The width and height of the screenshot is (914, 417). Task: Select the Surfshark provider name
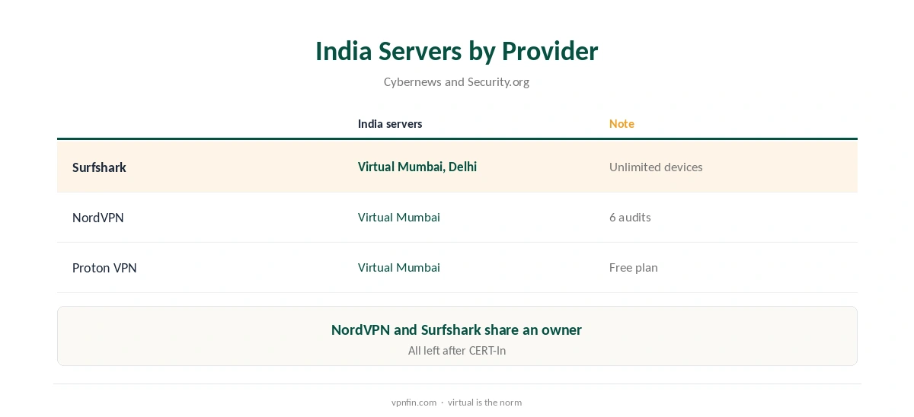click(x=99, y=167)
